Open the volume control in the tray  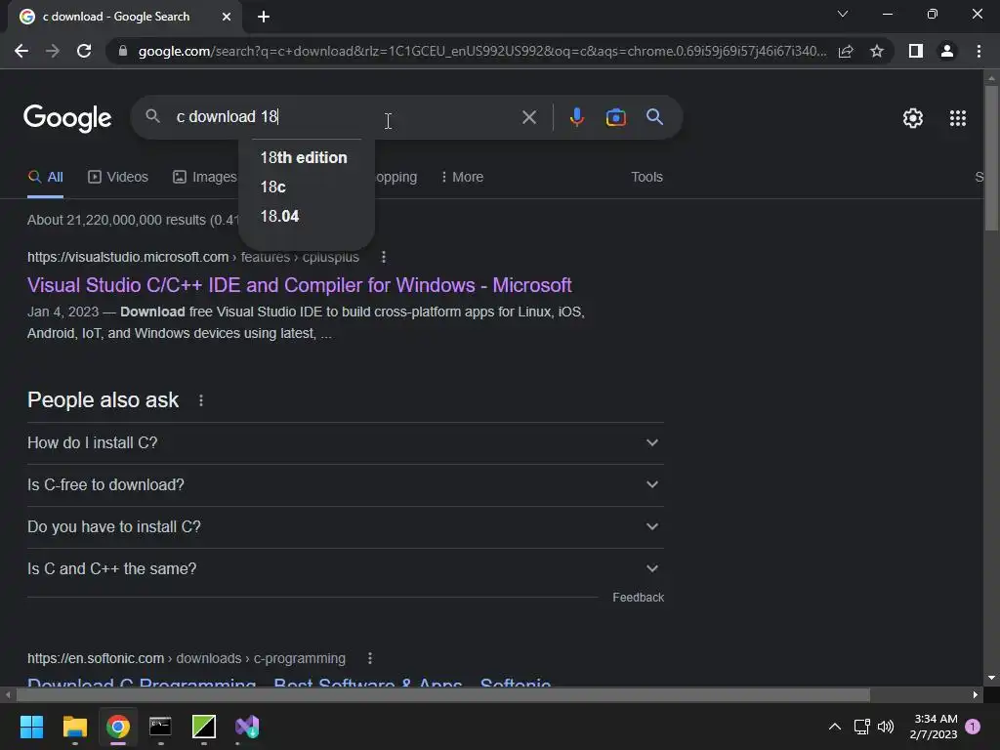(886, 727)
